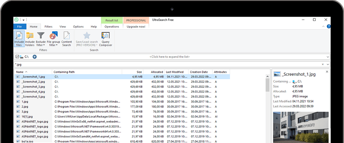Screen dimensions: 344x143
Task: Switch to the Options tab
Action: pos(78,27)
